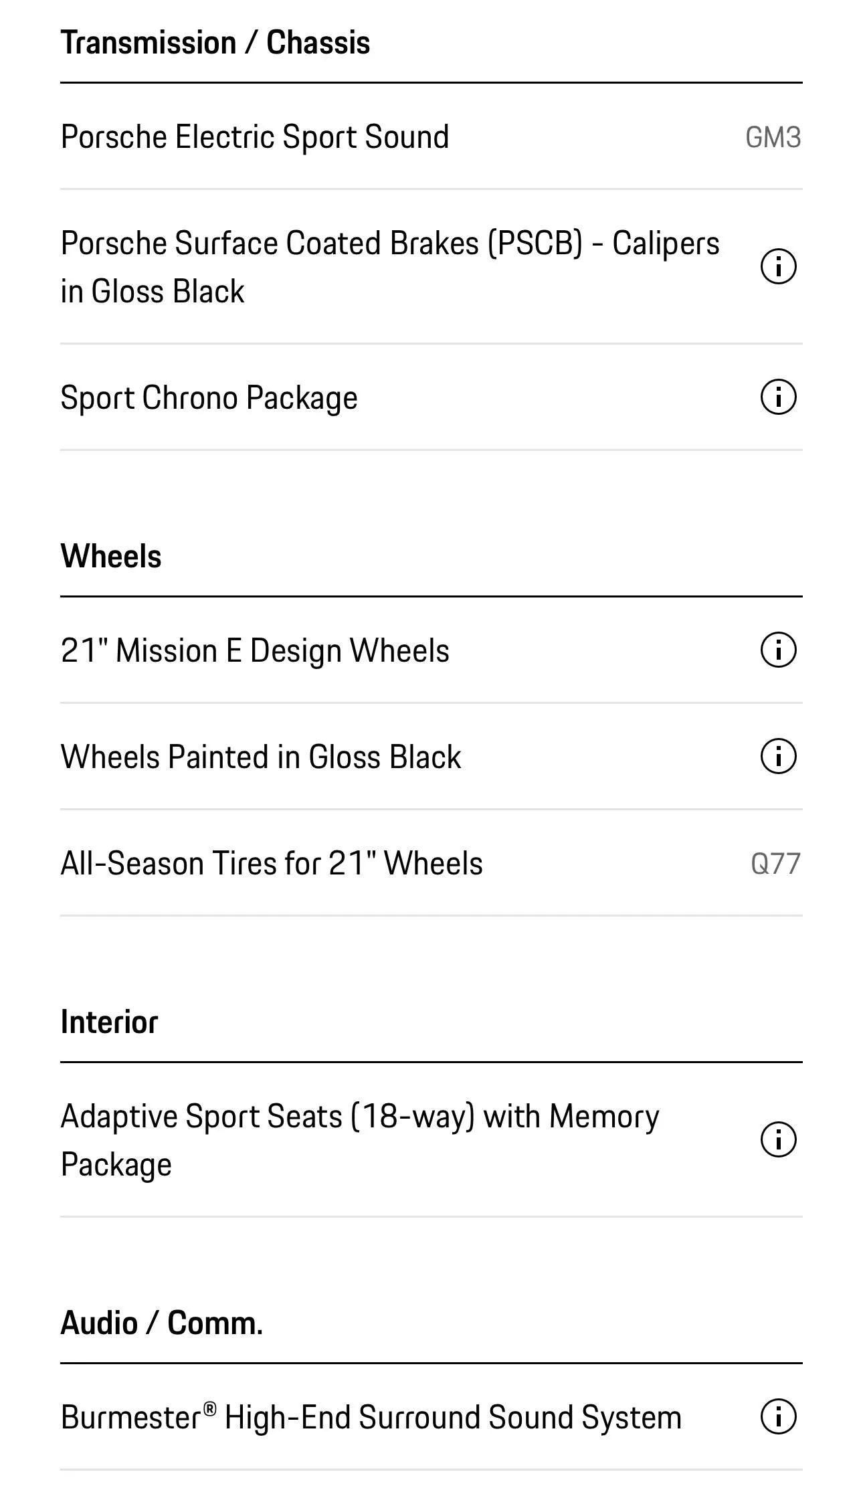Select Burmester High-End Surround Sound System text

(371, 1417)
